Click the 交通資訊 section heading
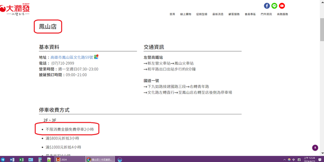Image resolution: width=324 pixels, height=162 pixels. [154, 47]
